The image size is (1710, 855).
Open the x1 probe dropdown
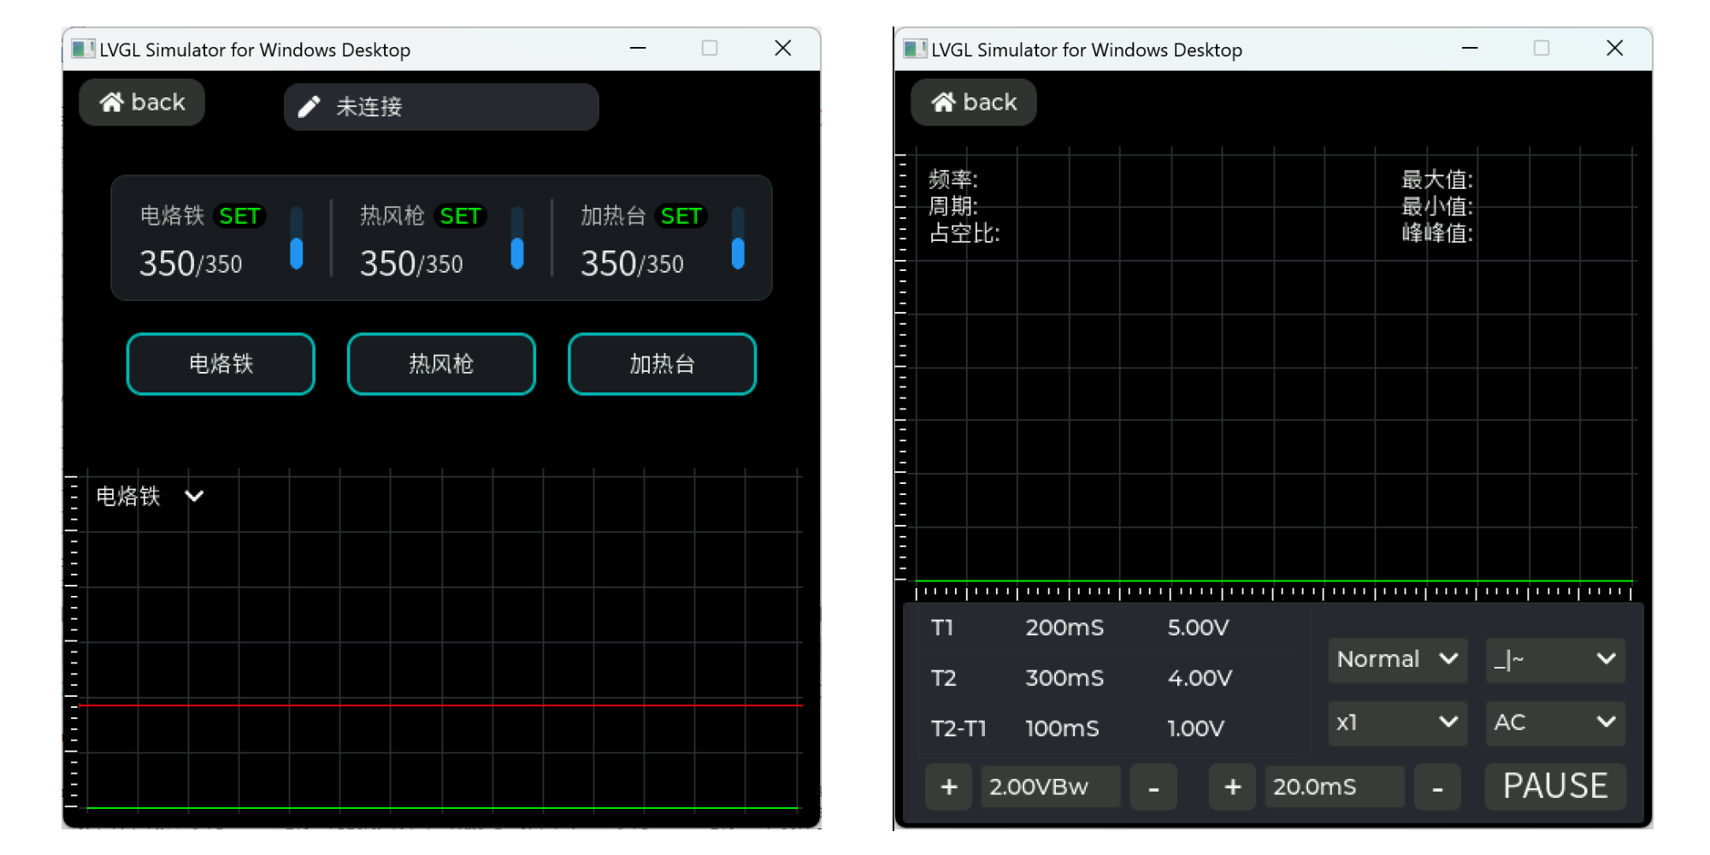click(1397, 722)
